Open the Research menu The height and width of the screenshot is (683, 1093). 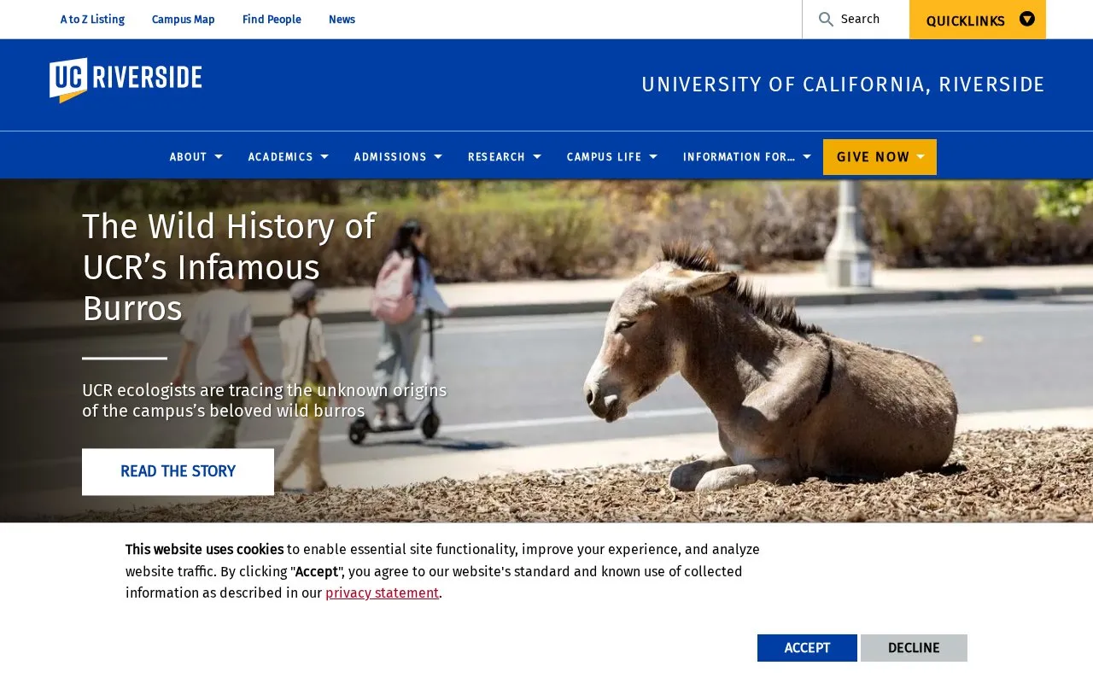(x=496, y=157)
